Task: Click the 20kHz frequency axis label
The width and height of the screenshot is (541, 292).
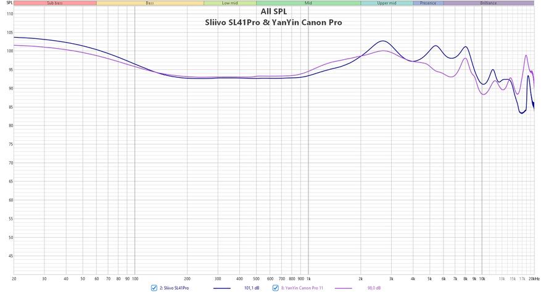Action: (534, 278)
